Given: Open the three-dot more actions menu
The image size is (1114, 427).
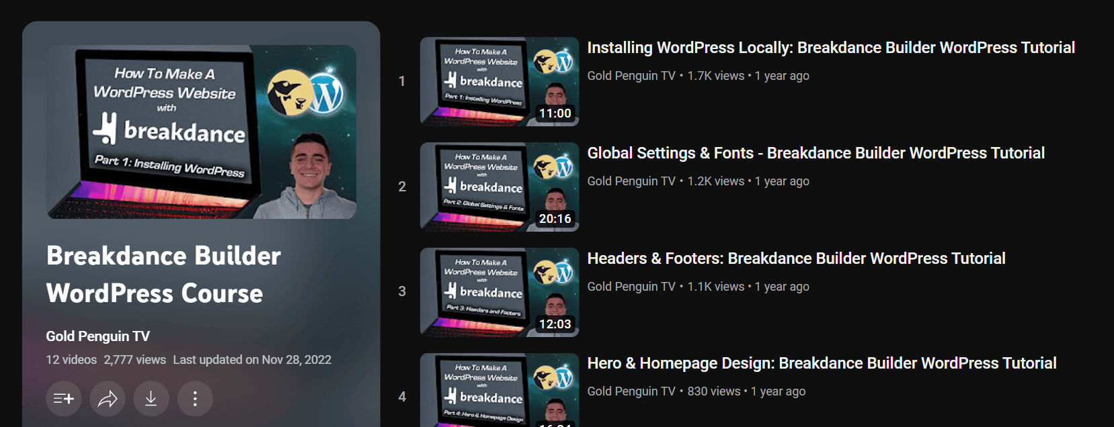Looking at the screenshot, I should 195,399.
